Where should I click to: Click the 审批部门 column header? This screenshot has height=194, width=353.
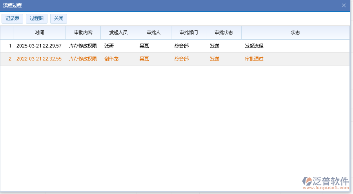189,33
